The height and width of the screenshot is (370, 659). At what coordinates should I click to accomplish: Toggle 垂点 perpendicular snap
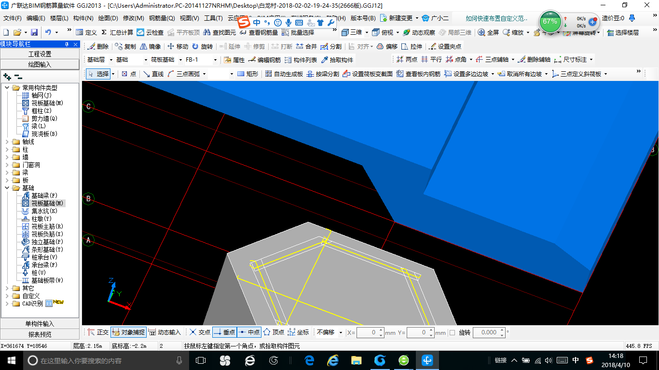(224, 332)
